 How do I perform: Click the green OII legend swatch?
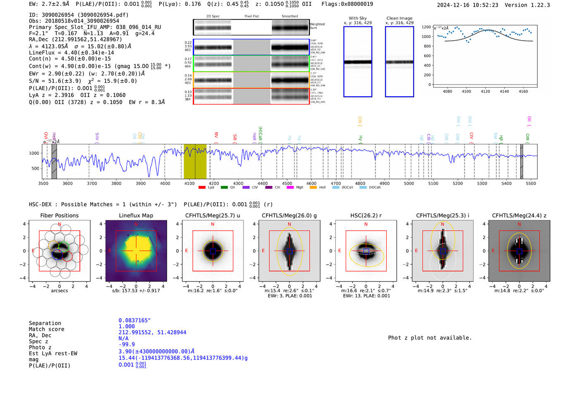(x=224, y=187)
